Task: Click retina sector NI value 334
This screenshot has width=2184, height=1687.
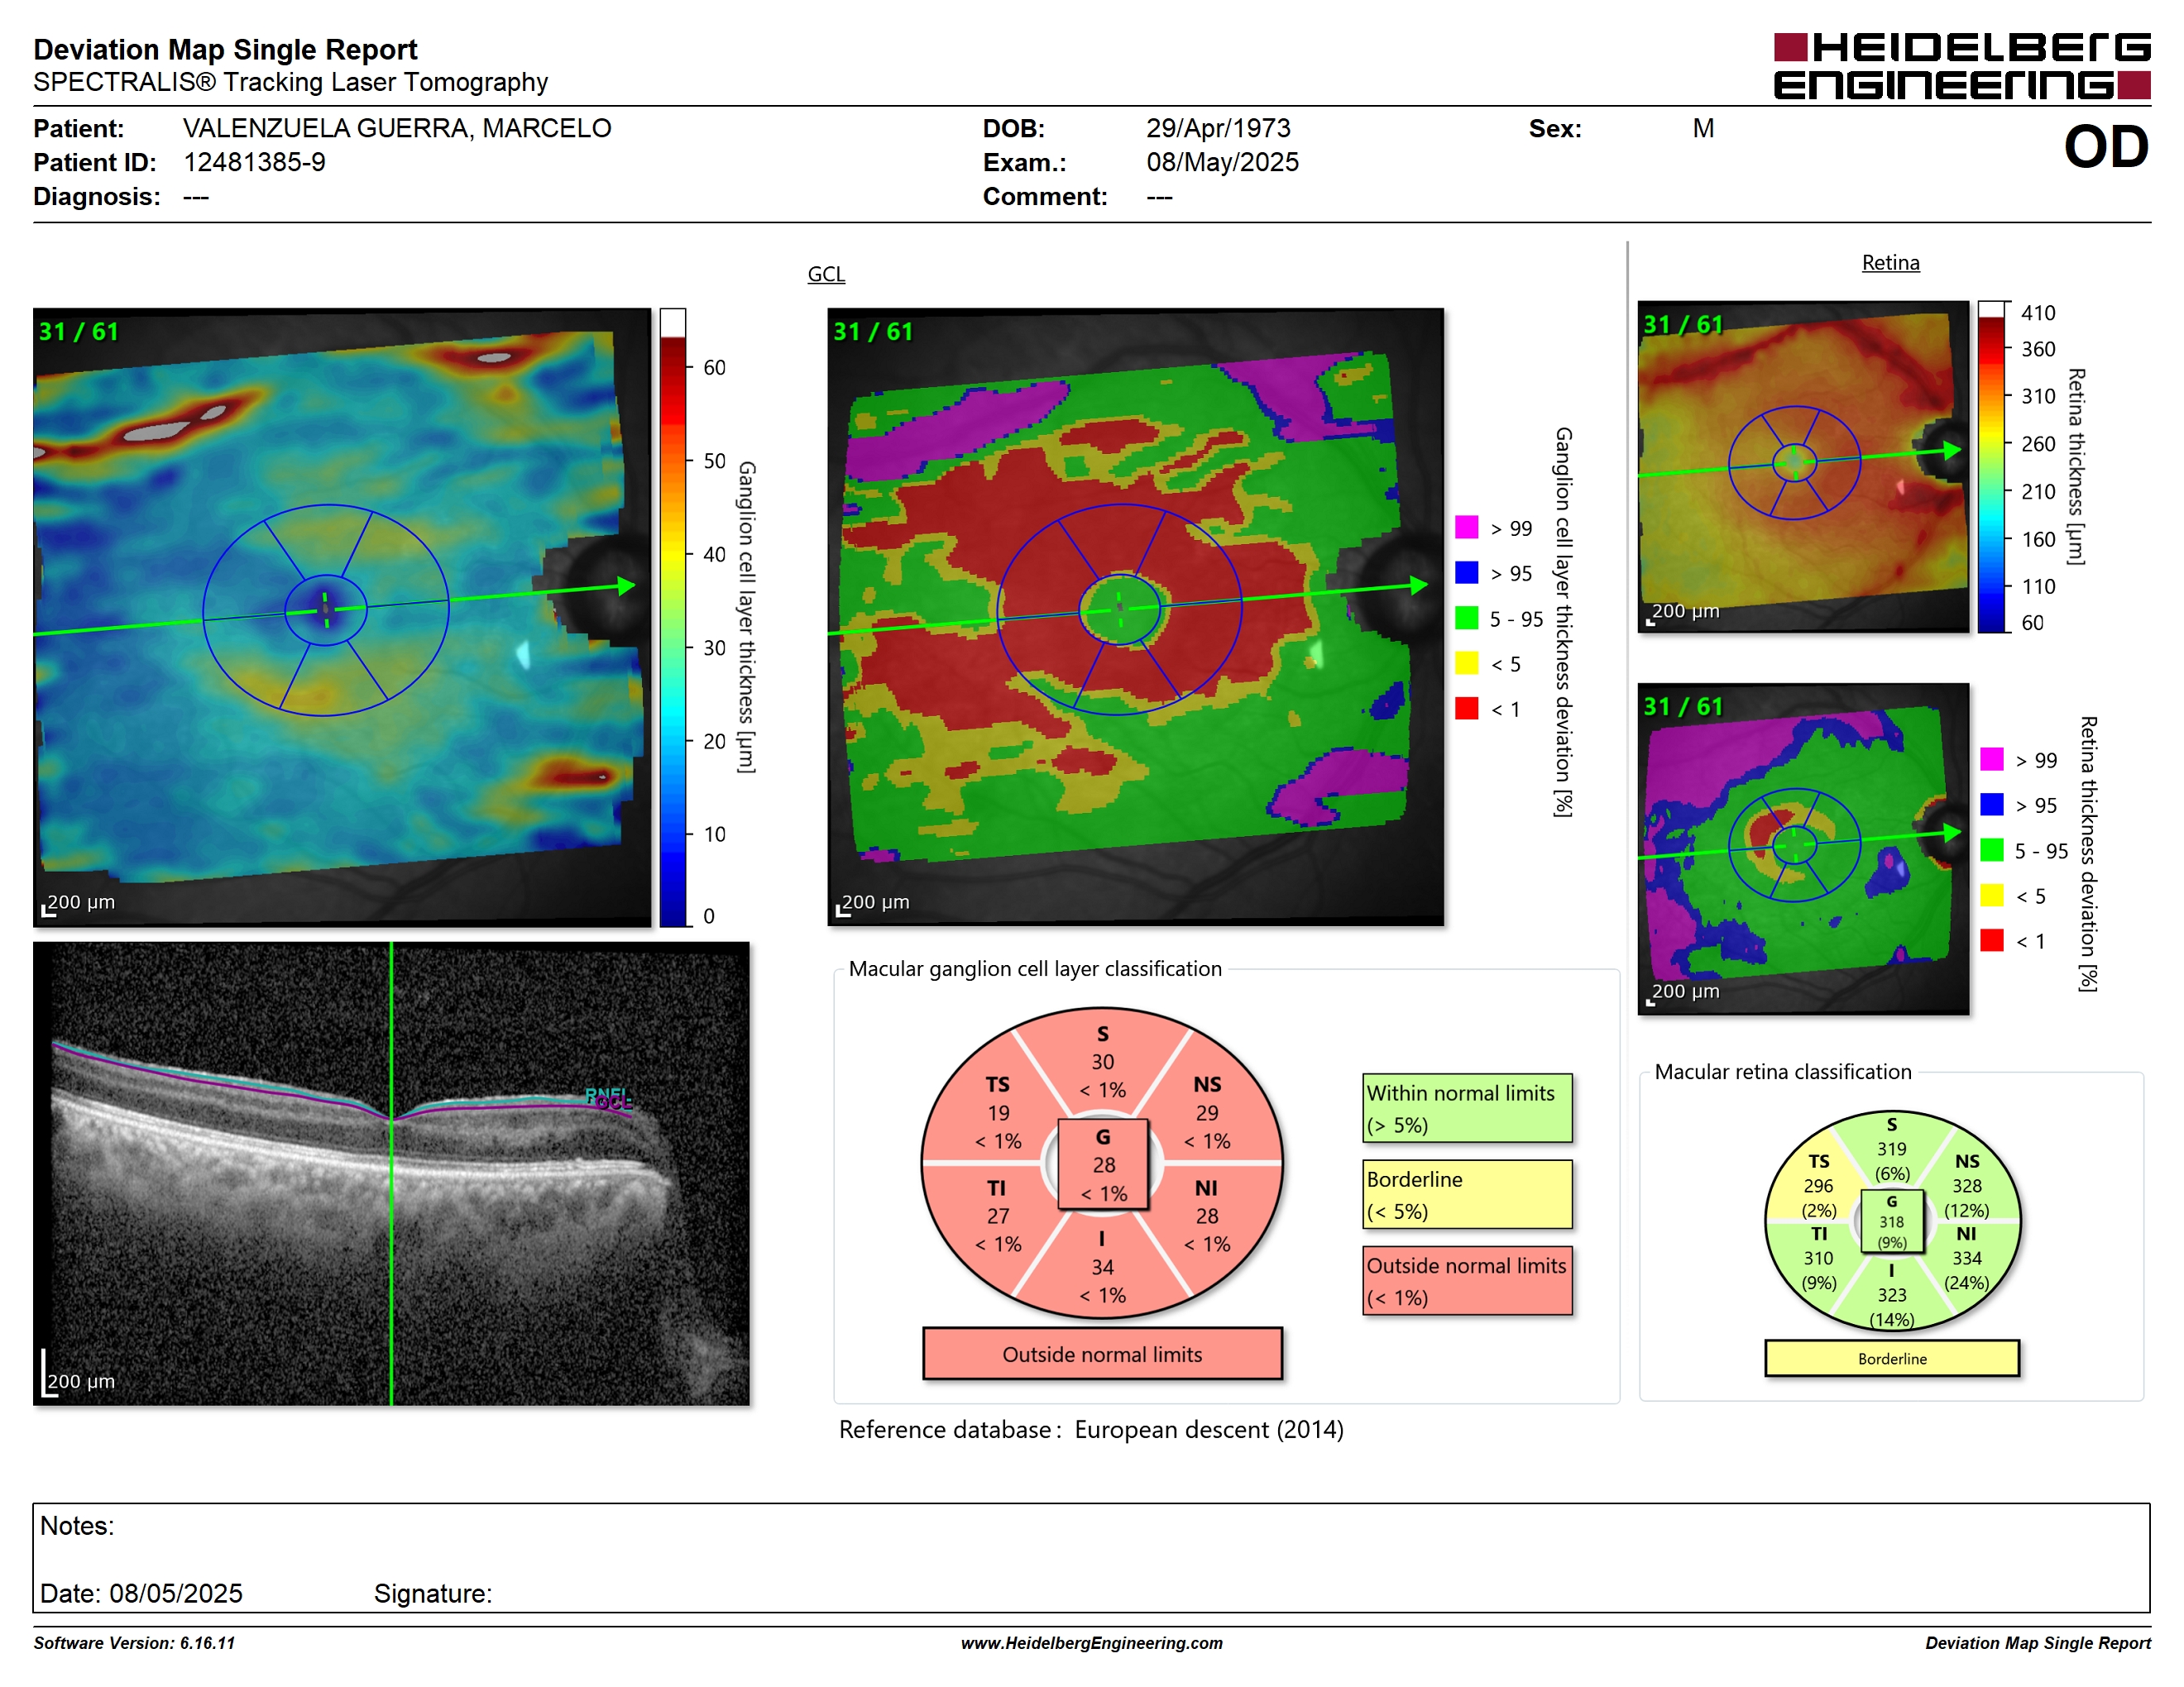Action: 1966,1259
